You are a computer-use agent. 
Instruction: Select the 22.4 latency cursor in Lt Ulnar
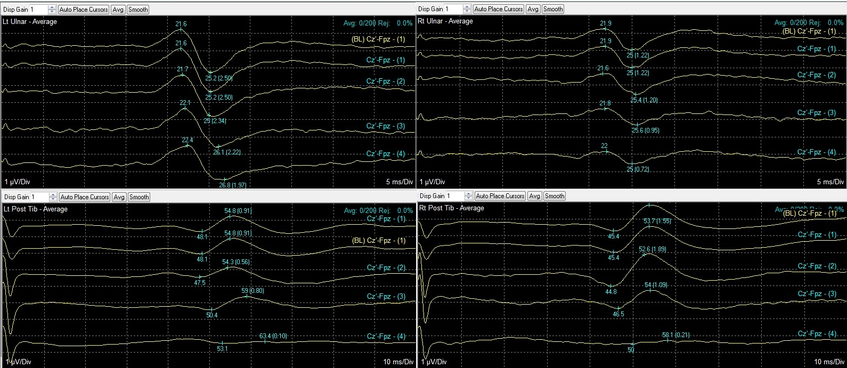pos(188,145)
